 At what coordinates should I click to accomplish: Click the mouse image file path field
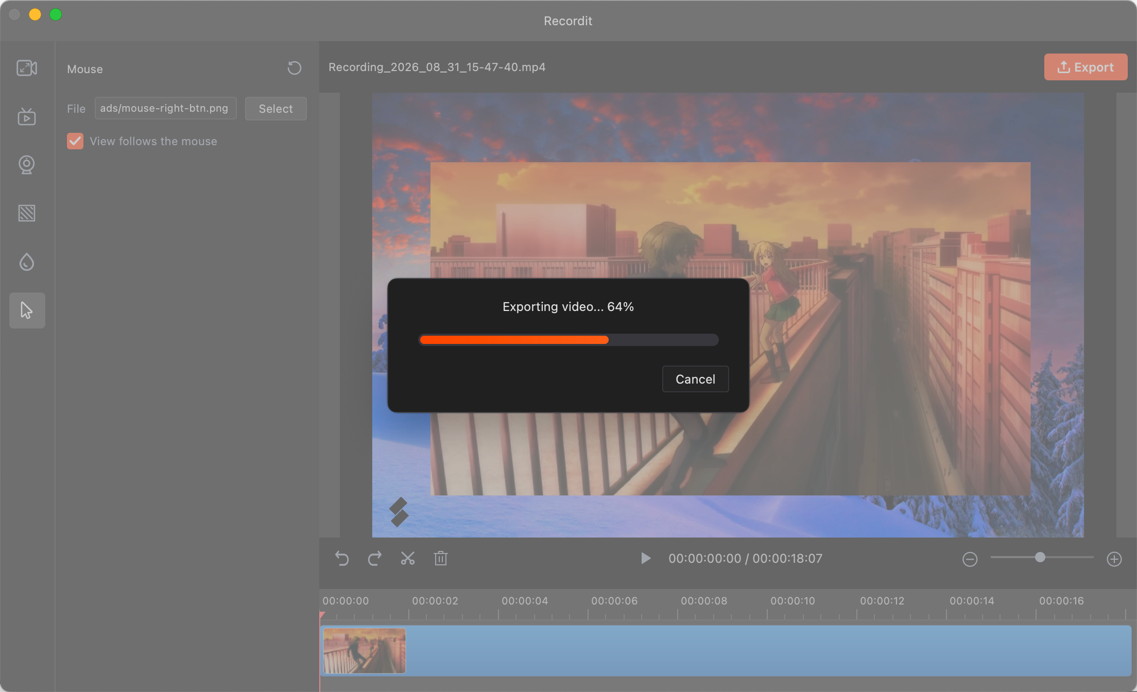(165, 108)
